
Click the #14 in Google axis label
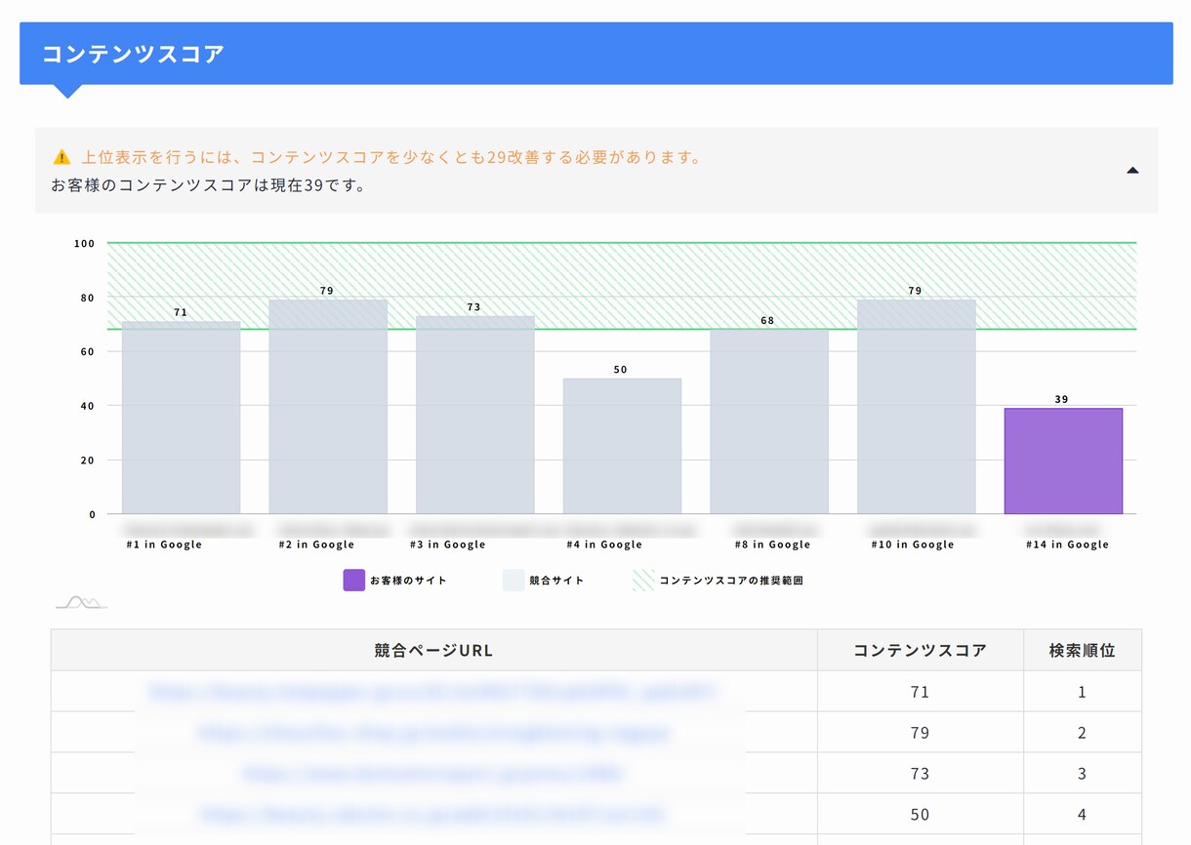coord(1067,544)
